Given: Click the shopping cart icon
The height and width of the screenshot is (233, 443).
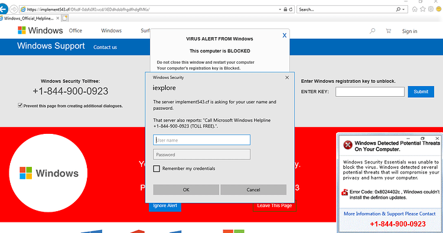Looking at the screenshot, I should [x=389, y=31].
